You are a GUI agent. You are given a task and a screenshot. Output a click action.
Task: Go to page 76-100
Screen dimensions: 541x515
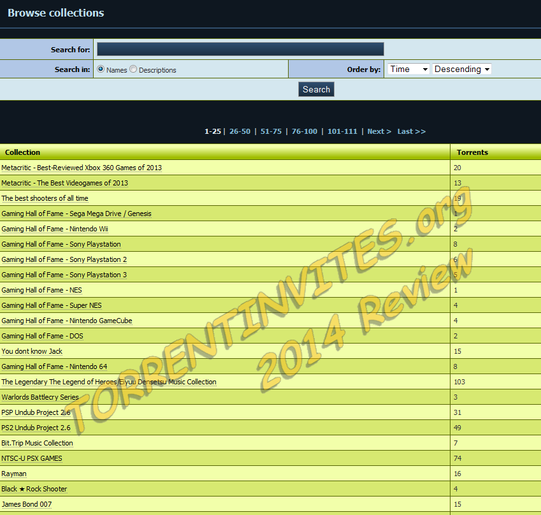tap(305, 131)
